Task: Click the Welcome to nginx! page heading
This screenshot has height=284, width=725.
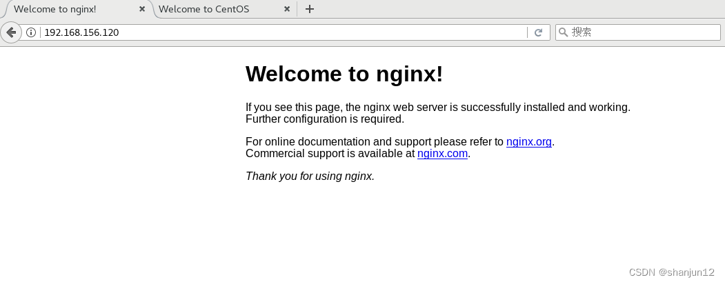Action: pyautogui.click(x=344, y=74)
